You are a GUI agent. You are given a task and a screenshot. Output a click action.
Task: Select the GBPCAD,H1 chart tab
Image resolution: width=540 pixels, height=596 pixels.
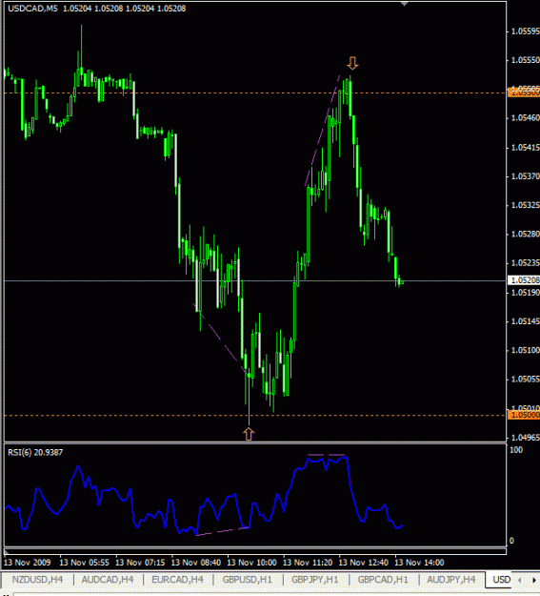(383, 580)
